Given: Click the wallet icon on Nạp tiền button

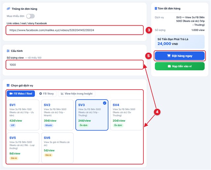Looking at the screenshot, I should pyautogui.click(x=169, y=66).
